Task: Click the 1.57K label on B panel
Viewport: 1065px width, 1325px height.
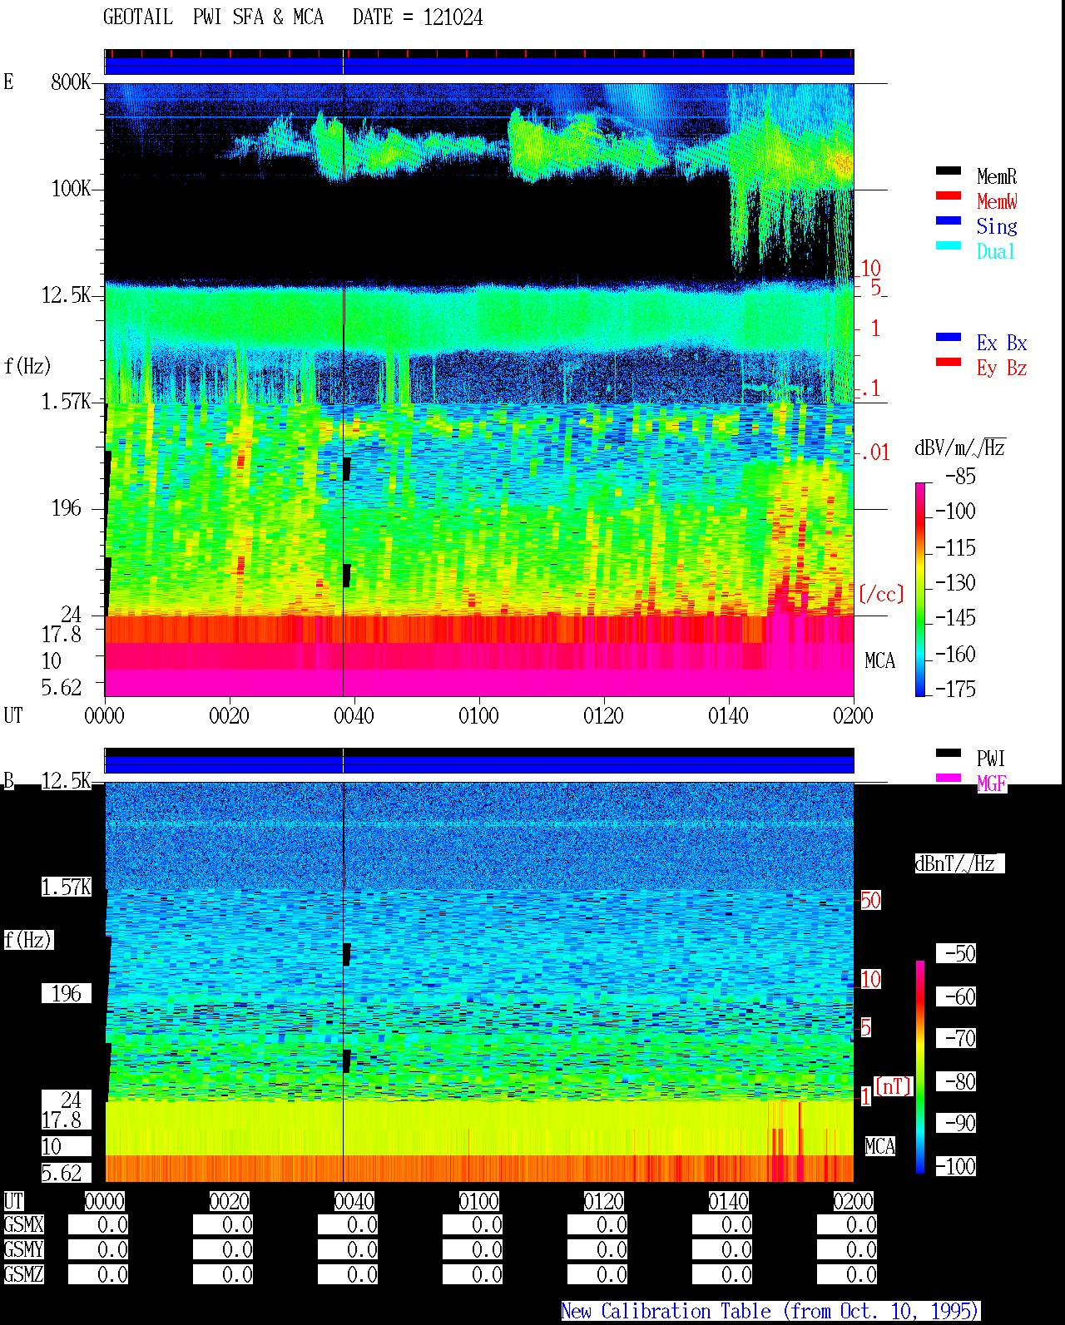Action: tap(66, 887)
